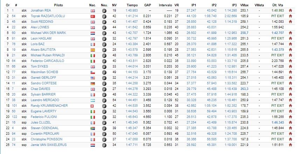This screenshot has height=154, width=299.
Task: Click the South African flag beside Steven ODENDAAL
Action: pyautogui.click(x=93, y=128)
